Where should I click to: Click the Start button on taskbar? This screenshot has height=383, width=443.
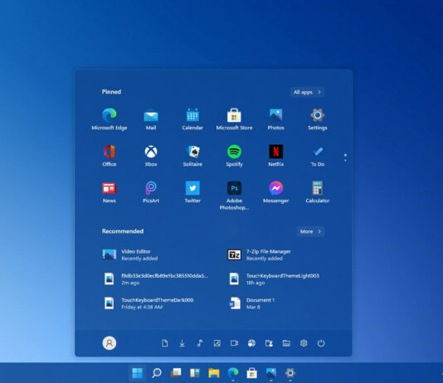click(x=138, y=373)
